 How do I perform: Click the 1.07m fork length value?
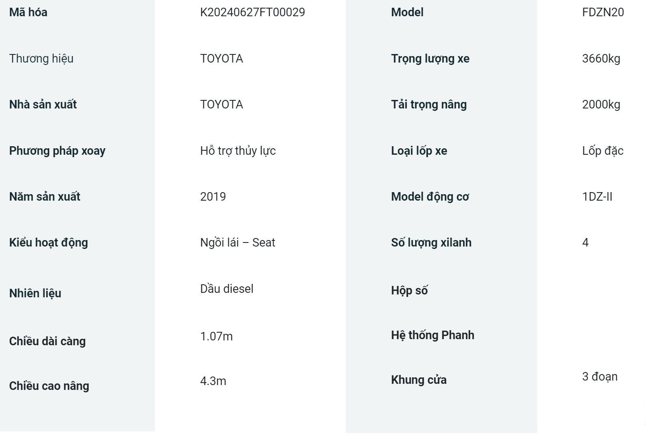tap(216, 336)
